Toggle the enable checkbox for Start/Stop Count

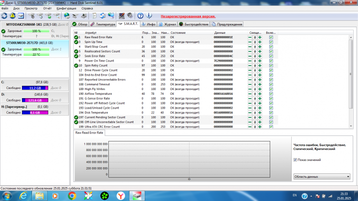271,47
